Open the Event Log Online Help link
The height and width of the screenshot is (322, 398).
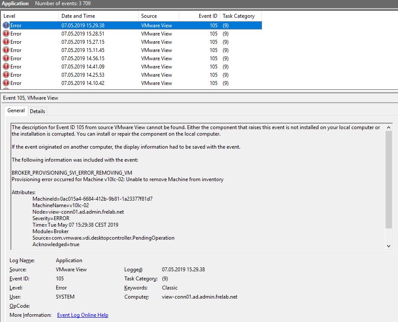pyautogui.click(x=82, y=315)
